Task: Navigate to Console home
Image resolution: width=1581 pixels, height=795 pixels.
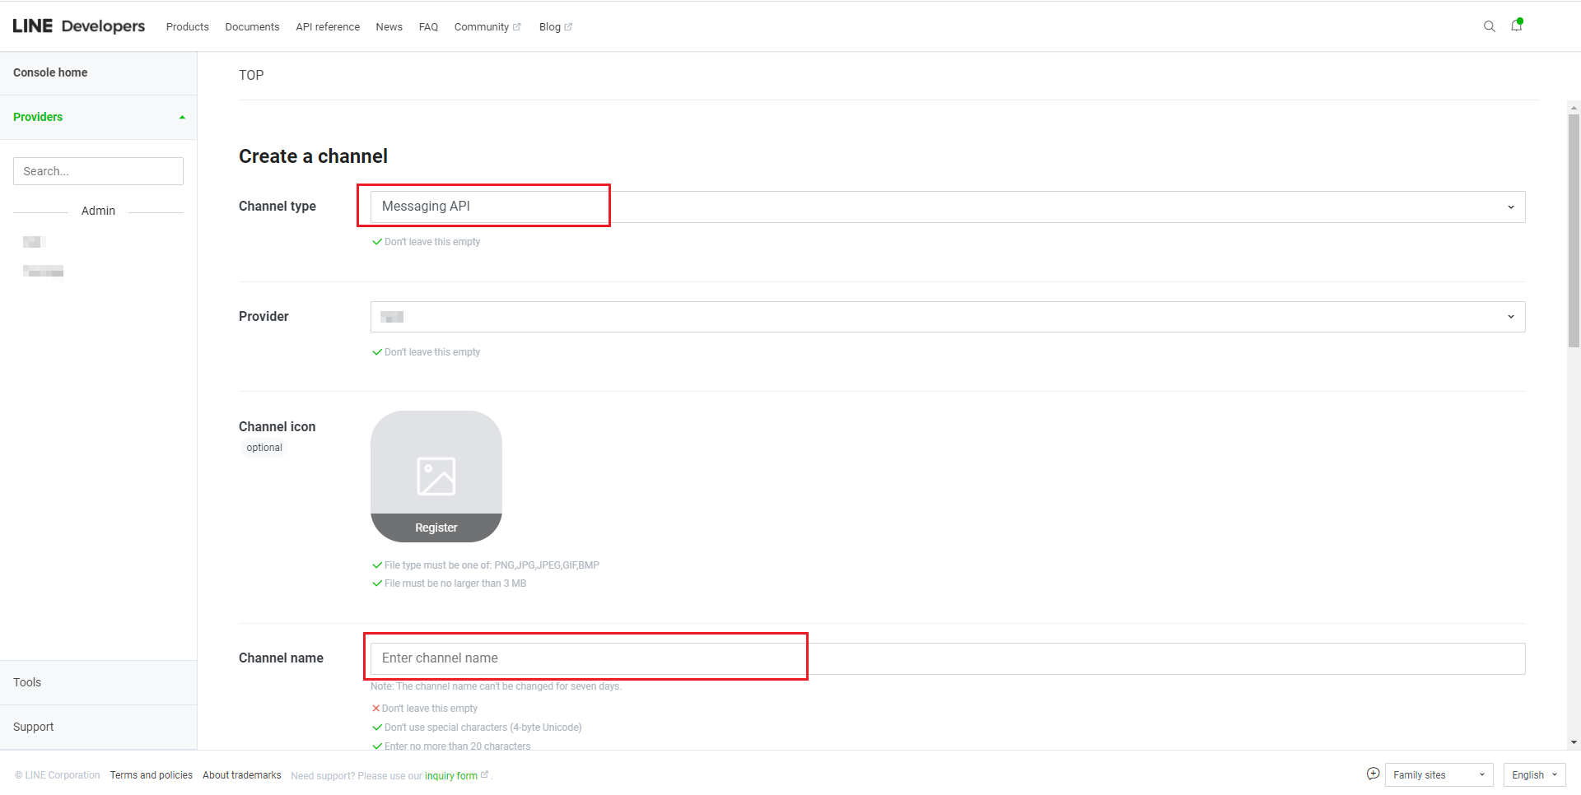Action: click(50, 72)
